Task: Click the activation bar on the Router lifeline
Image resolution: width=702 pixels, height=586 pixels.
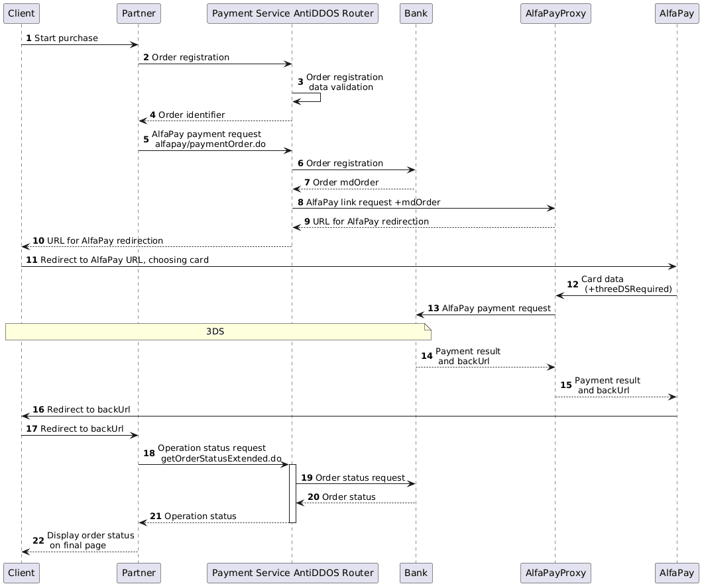Action: pos(292,493)
